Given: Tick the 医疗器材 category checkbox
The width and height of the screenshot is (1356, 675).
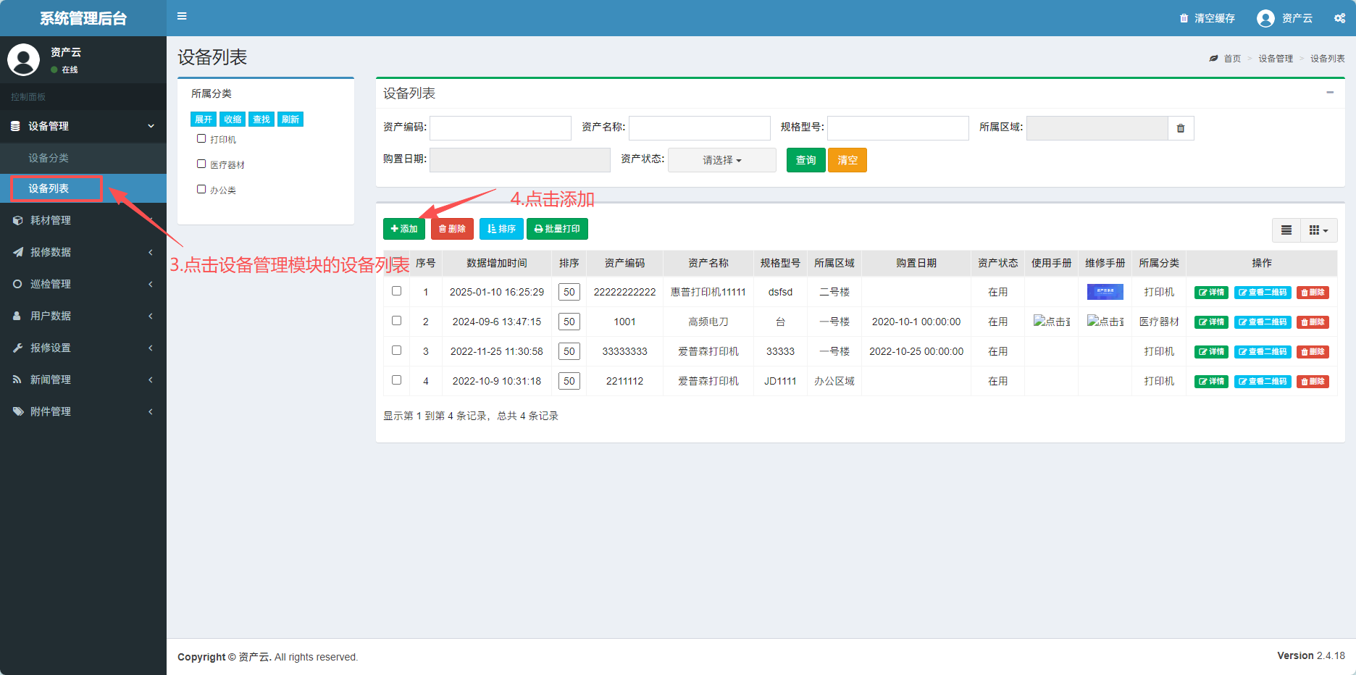Looking at the screenshot, I should (x=201, y=164).
